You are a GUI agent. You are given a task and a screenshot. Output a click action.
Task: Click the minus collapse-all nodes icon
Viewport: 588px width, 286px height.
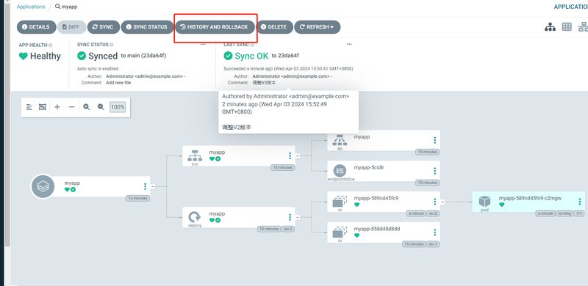tap(71, 107)
